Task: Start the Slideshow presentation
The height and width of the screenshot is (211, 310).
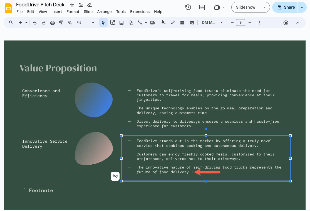Action: pyautogui.click(x=246, y=7)
